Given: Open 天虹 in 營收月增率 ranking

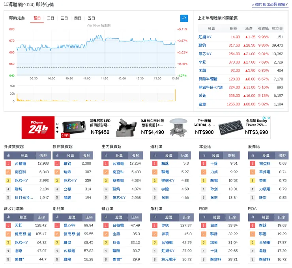Looking at the screenshot, I should coord(19,225).
